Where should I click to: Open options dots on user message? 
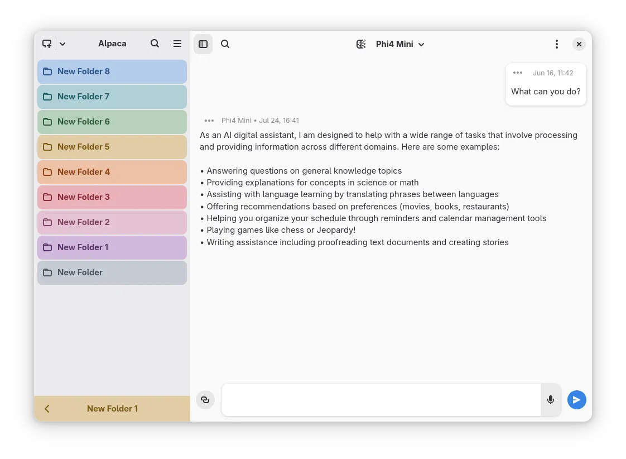coord(518,73)
